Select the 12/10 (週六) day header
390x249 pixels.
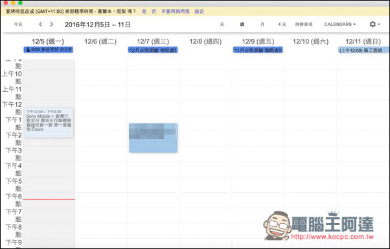point(311,41)
